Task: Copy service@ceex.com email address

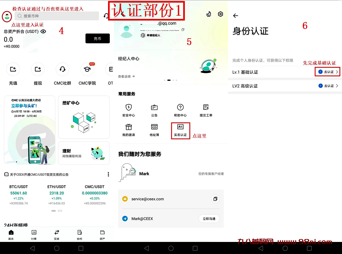Action: click(x=215, y=199)
